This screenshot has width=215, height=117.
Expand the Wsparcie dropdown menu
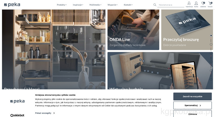click(x=113, y=5)
